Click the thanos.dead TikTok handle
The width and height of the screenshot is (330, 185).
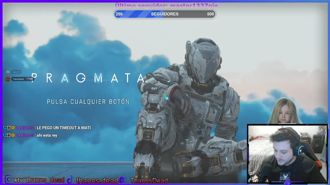tap(97, 180)
